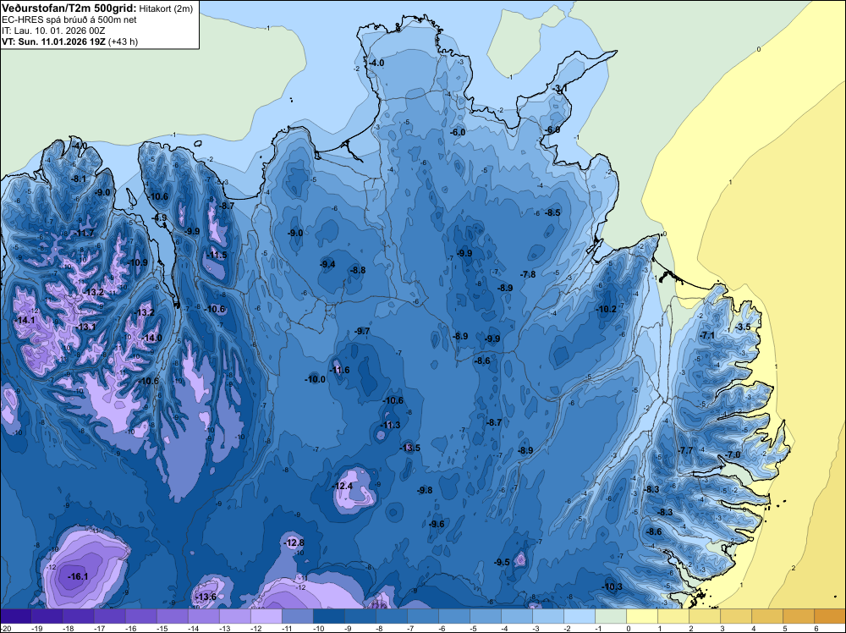Click the -13.1 temperature label
Image resolution: width=846 pixels, height=633 pixels.
click(86, 327)
